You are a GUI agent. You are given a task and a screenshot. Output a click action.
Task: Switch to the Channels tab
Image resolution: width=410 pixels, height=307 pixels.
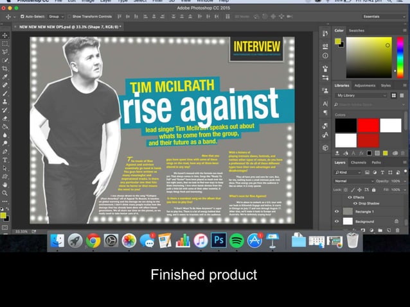(x=358, y=162)
